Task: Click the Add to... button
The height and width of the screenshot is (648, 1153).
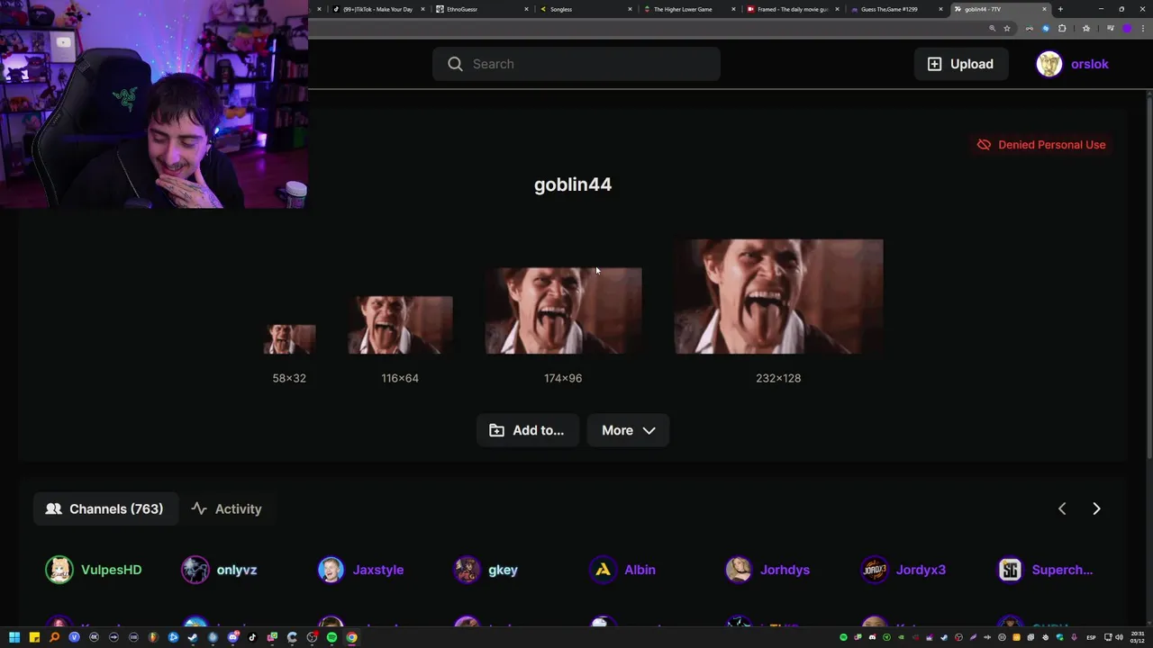Action: pos(527,430)
